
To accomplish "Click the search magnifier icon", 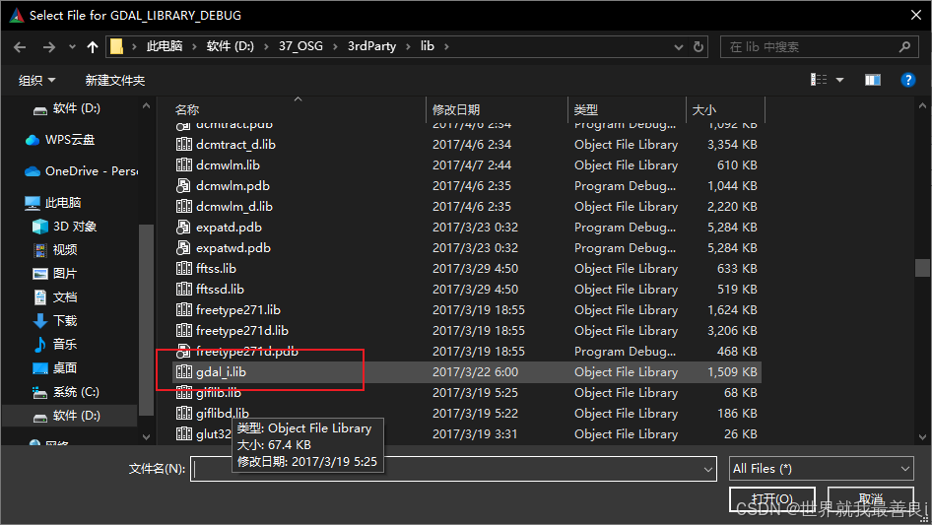I will point(904,47).
